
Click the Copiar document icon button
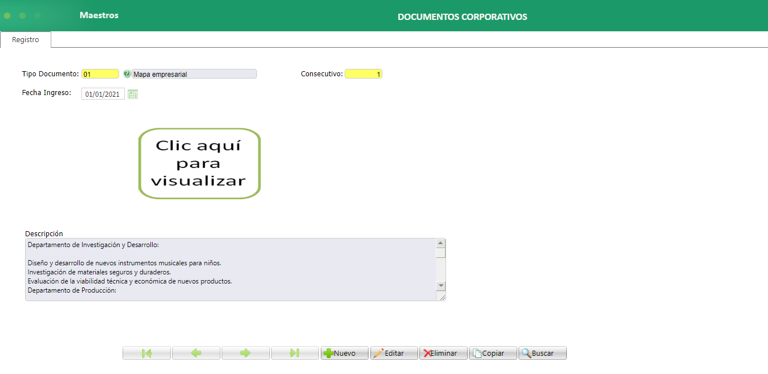pyautogui.click(x=492, y=353)
